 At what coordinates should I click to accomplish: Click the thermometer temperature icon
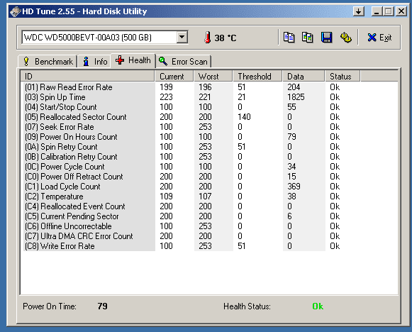coord(208,38)
